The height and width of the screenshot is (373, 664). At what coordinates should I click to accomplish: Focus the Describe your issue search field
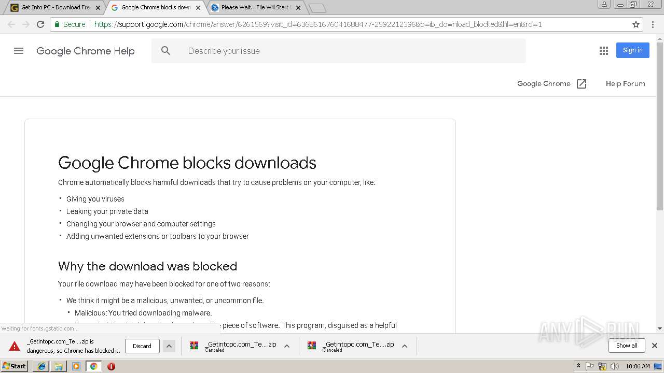point(339,51)
